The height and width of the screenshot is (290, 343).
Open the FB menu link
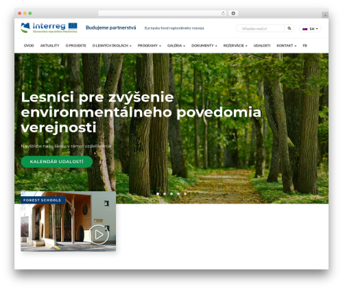pos(305,46)
